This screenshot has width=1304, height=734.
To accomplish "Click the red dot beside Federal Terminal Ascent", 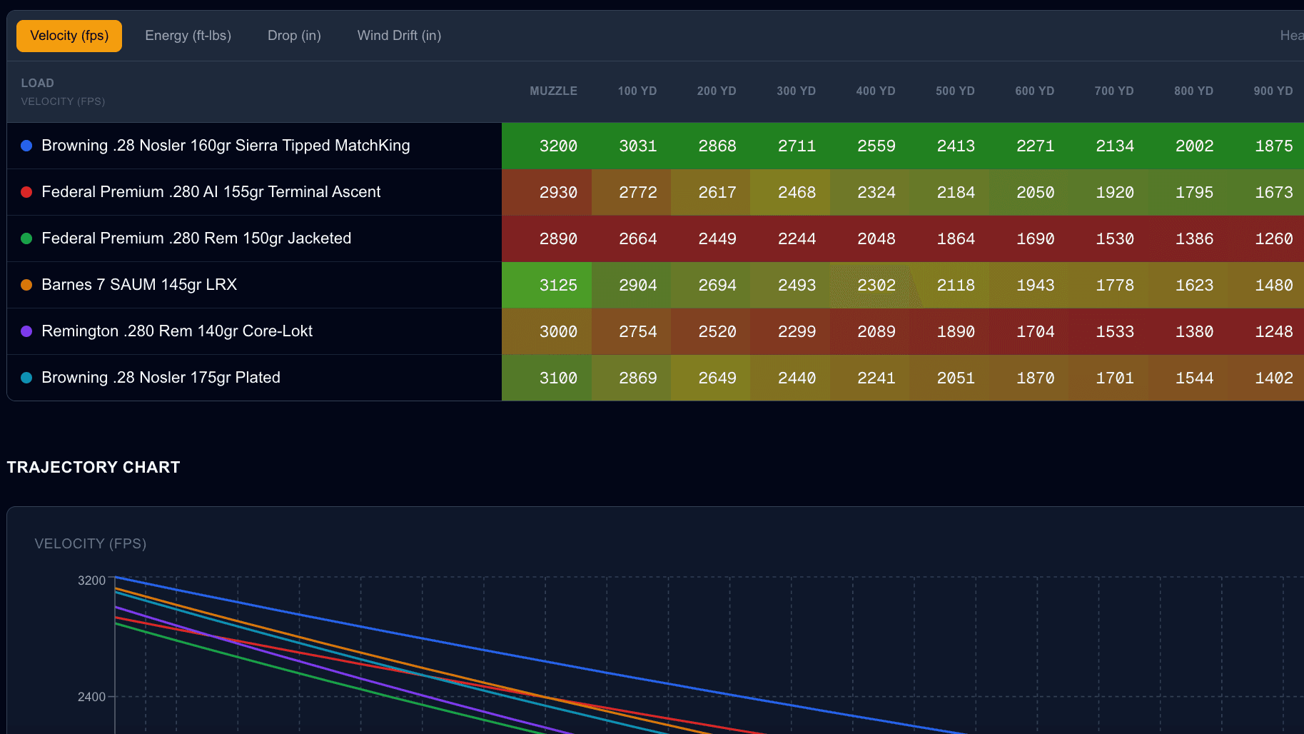I will (26, 192).
